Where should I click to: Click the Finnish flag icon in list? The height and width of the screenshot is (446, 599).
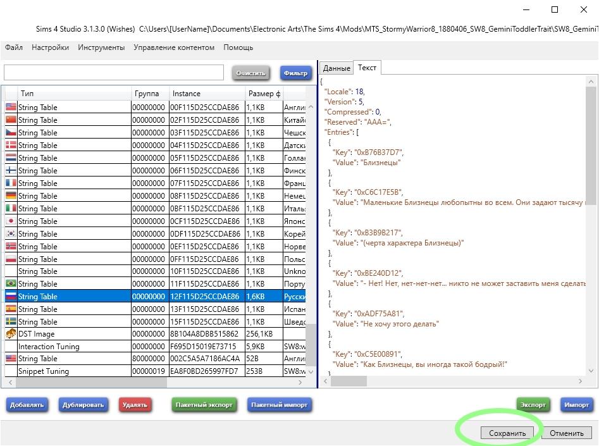11,171
